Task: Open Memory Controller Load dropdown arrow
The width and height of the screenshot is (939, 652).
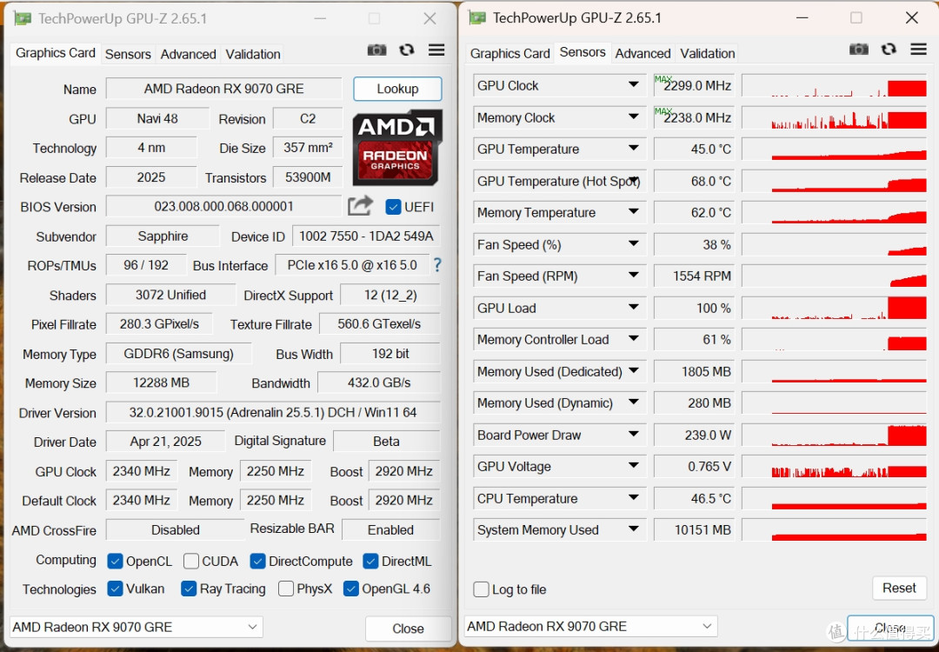Action: coord(633,339)
